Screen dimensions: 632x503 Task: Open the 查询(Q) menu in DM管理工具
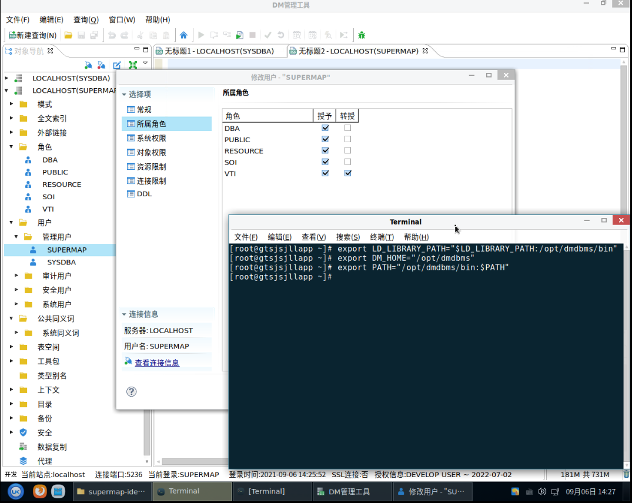pos(86,20)
